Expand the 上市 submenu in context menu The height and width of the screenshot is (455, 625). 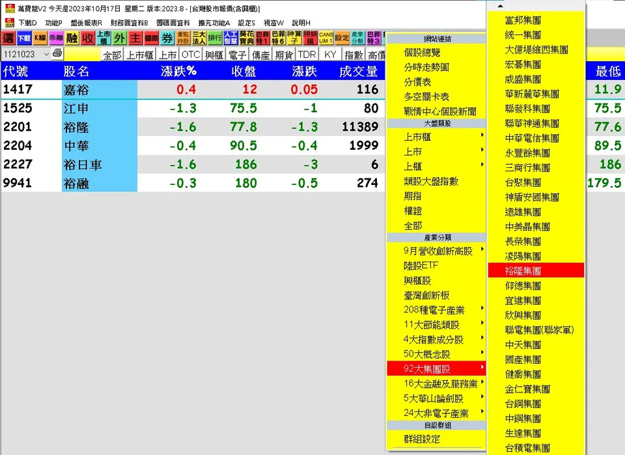436,152
